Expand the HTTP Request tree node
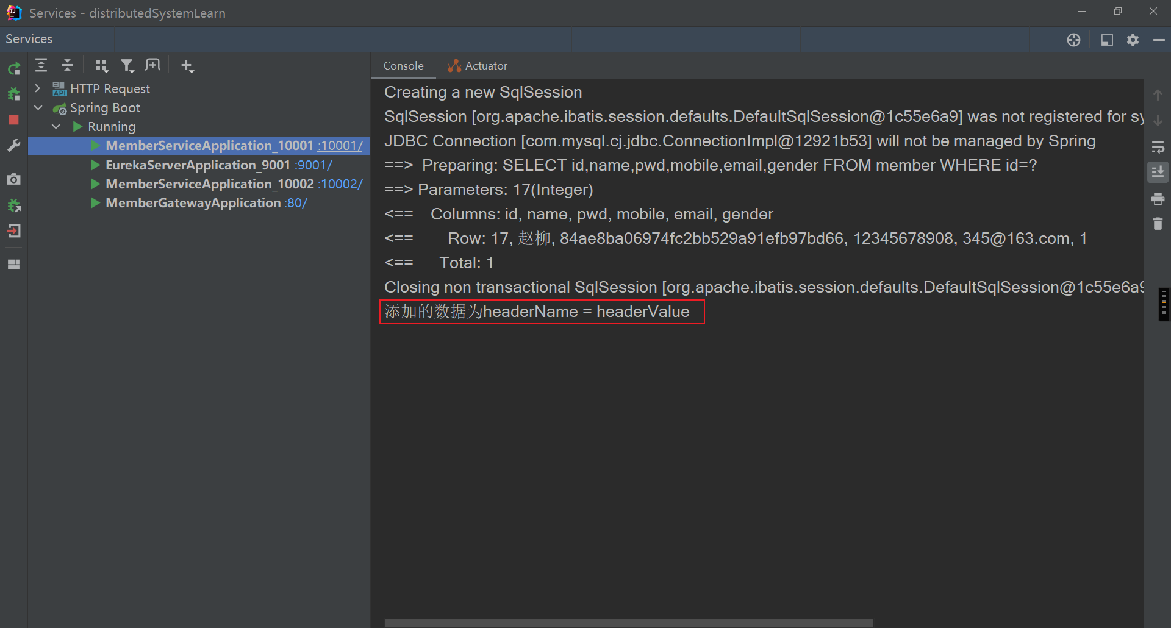Viewport: 1171px width, 628px height. (x=38, y=89)
